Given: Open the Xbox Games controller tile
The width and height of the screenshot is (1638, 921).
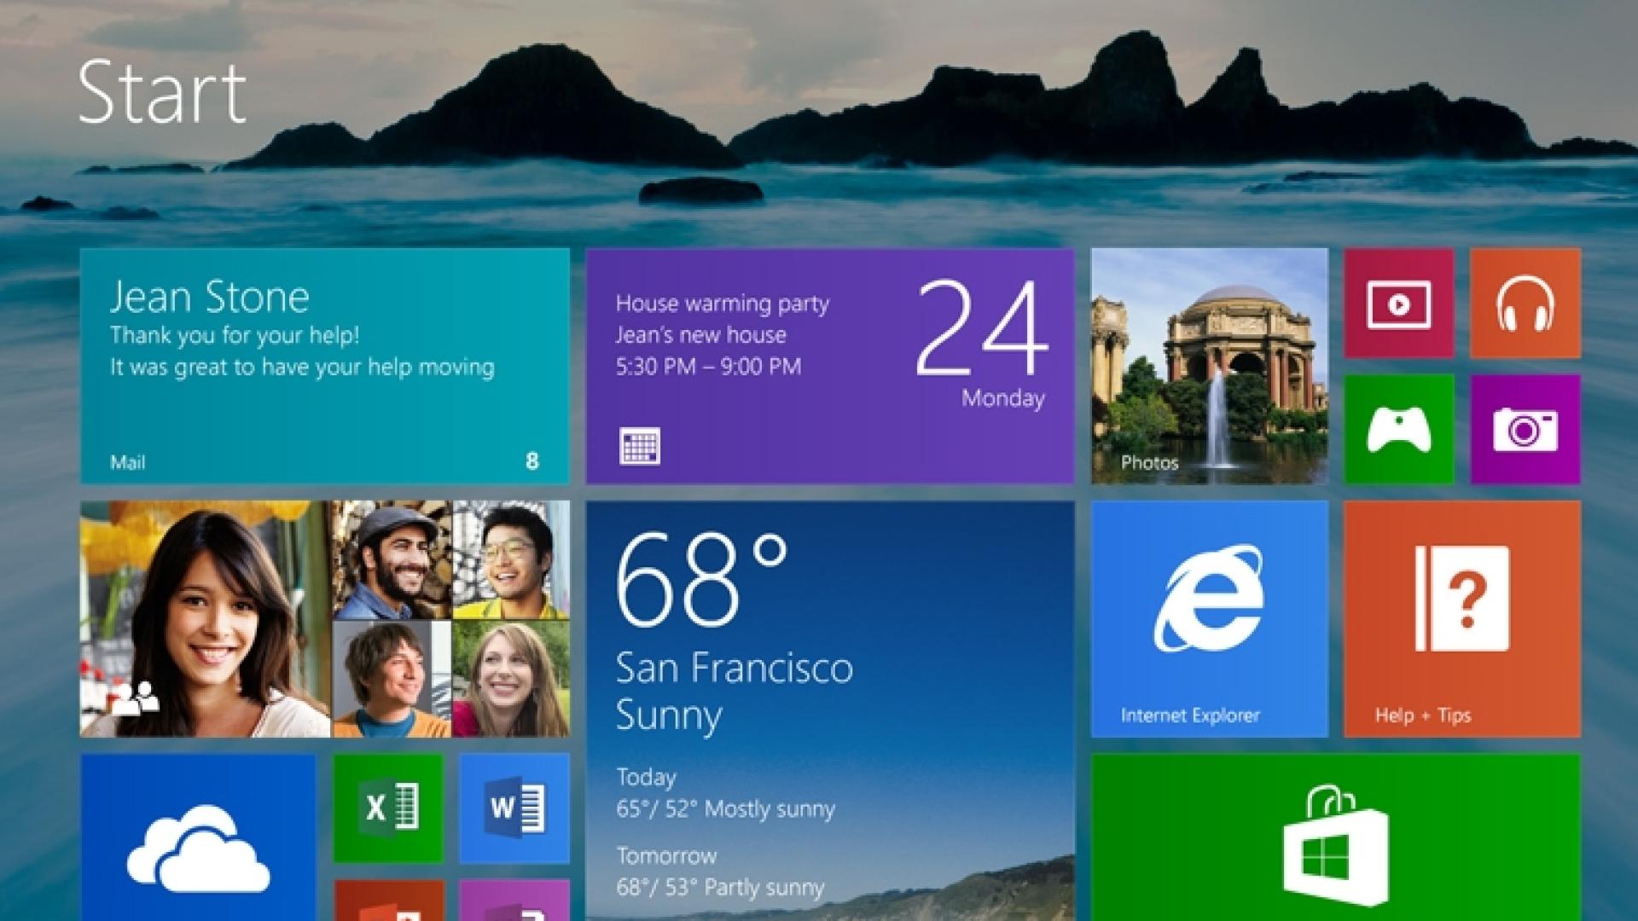Looking at the screenshot, I should (x=1399, y=429).
